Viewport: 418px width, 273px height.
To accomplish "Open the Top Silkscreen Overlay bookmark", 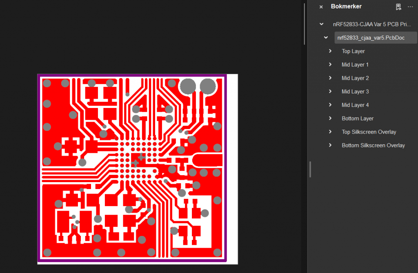I will [x=369, y=132].
